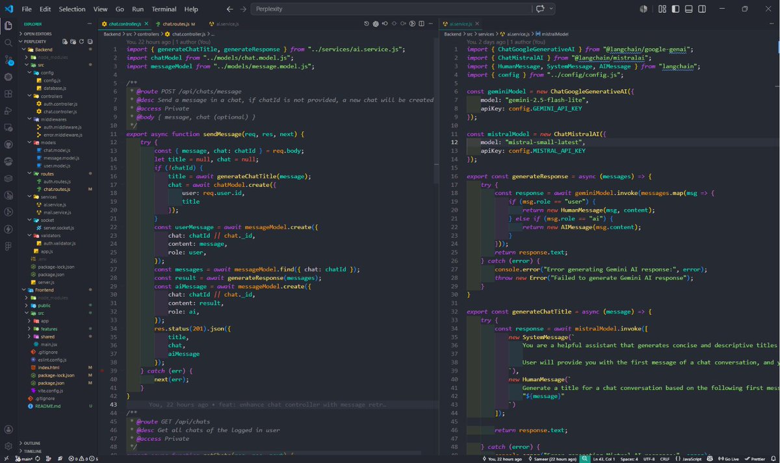Expand the Timeline section
This screenshot has height=463, width=780.
click(57, 451)
